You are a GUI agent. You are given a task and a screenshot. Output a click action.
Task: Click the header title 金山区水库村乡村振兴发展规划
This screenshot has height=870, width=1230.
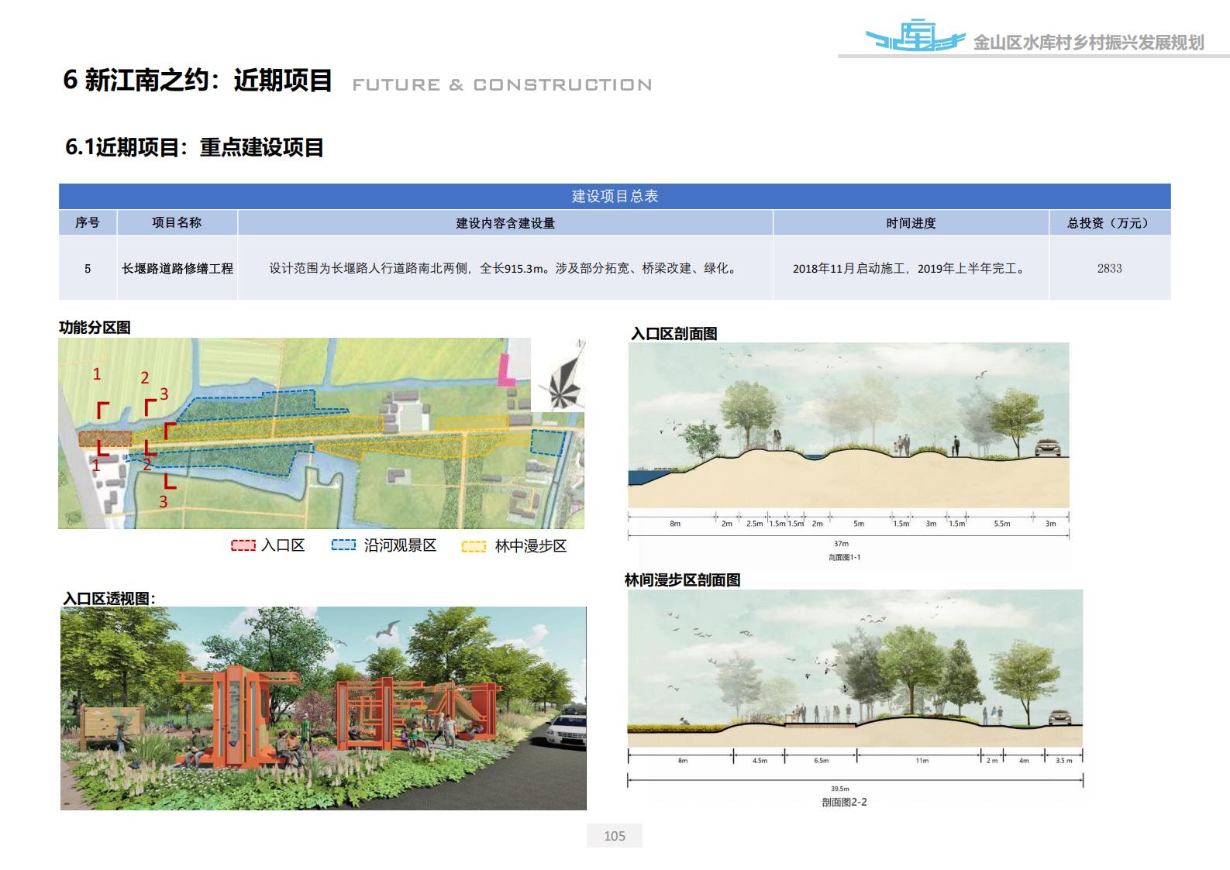[x=1088, y=43]
